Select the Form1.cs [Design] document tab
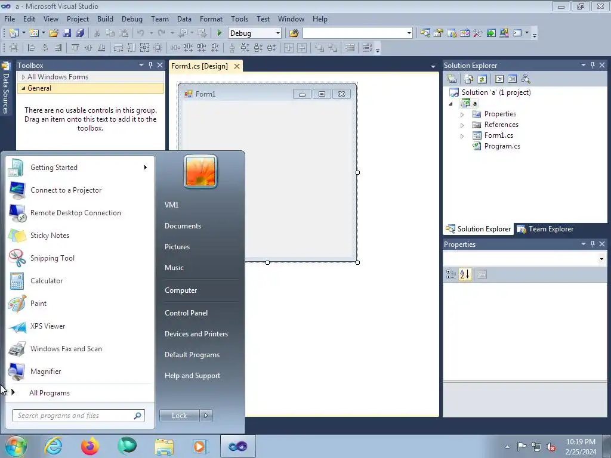Screen dimensions: 611x458 (199, 66)
